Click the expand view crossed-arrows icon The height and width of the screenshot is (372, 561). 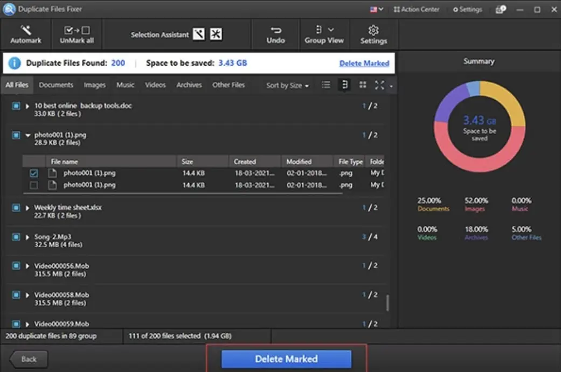[x=379, y=85]
